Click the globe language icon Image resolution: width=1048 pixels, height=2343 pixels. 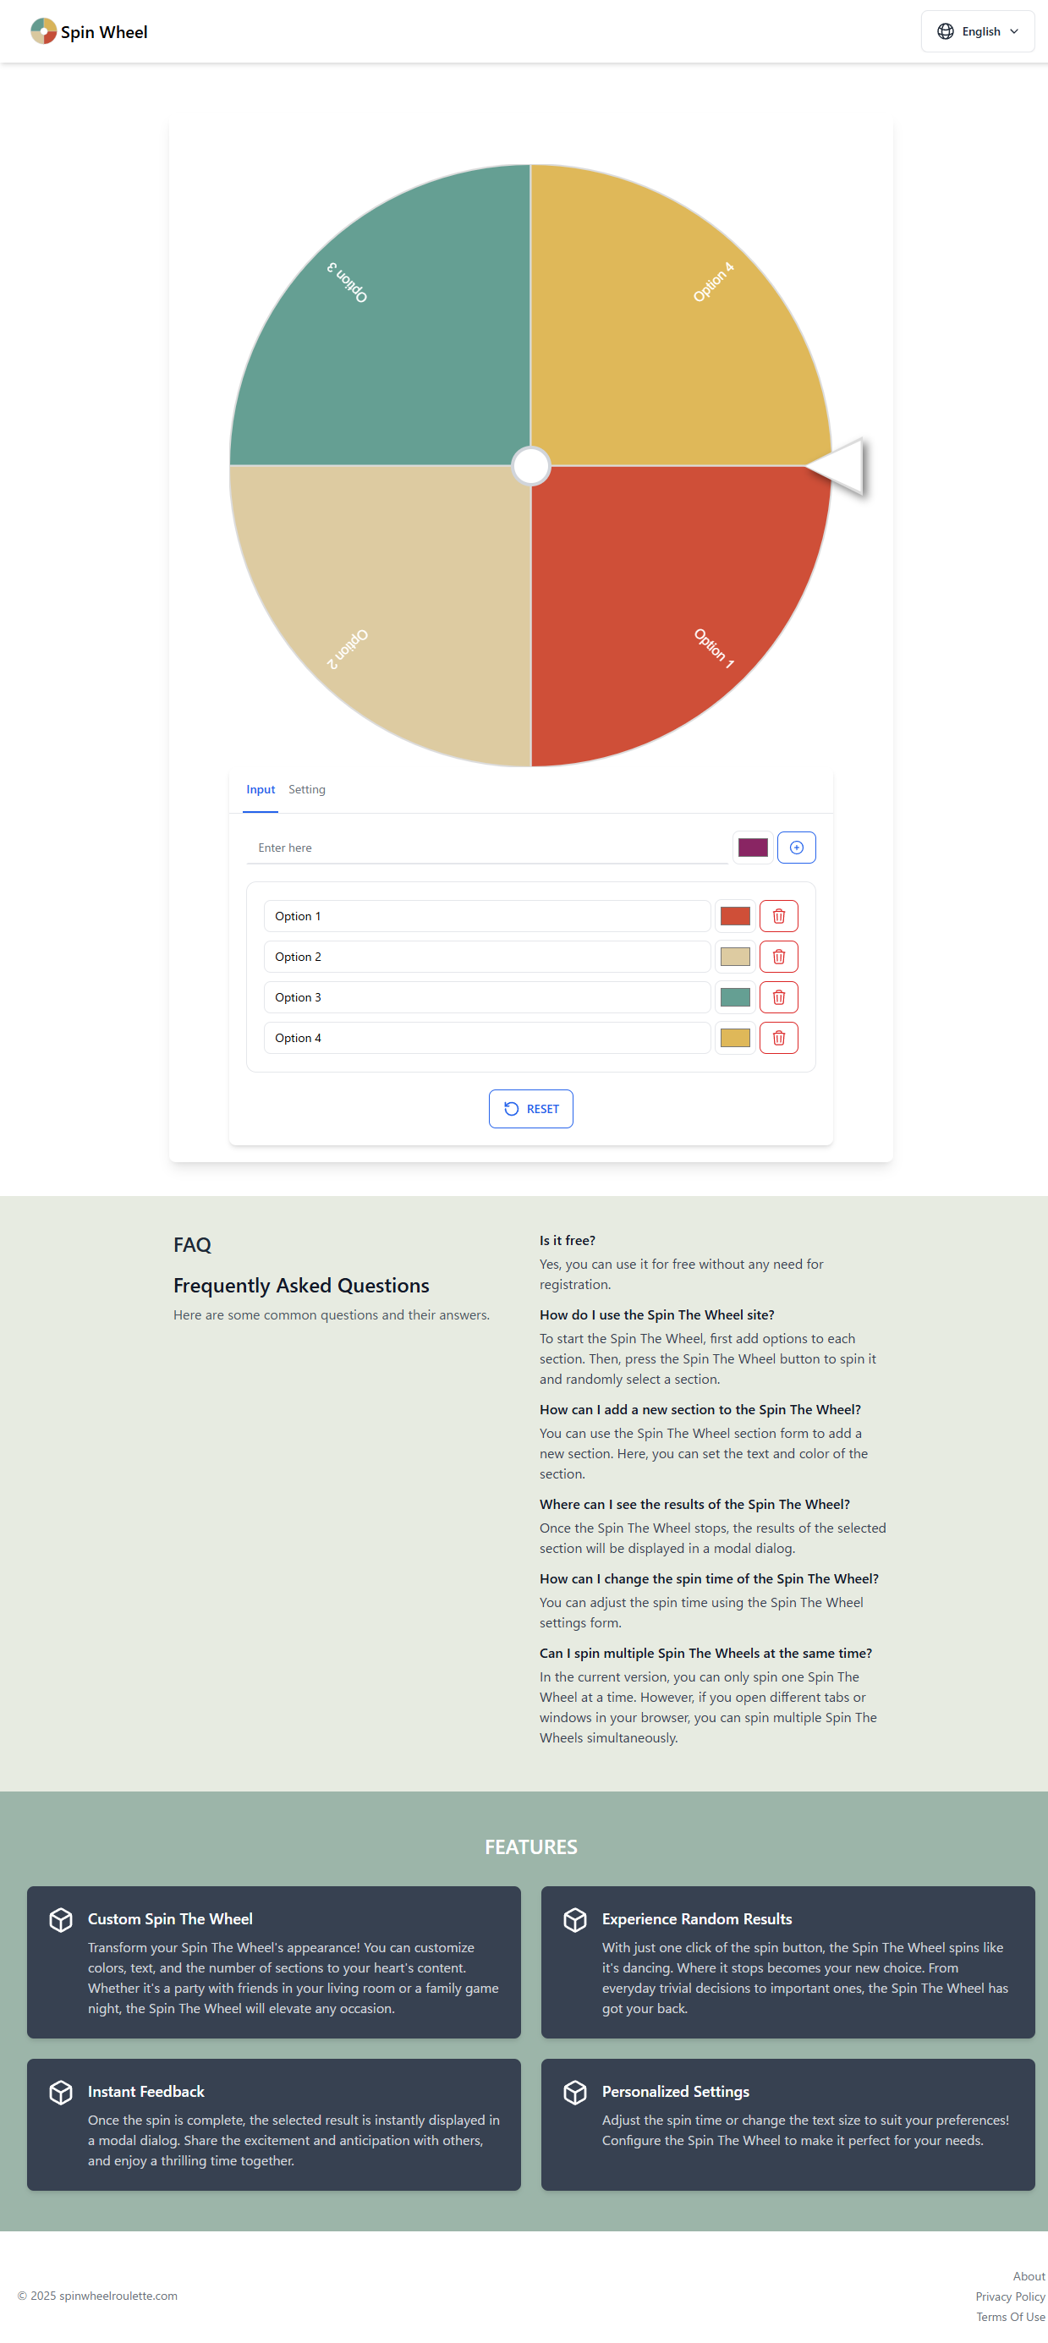tap(946, 31)
